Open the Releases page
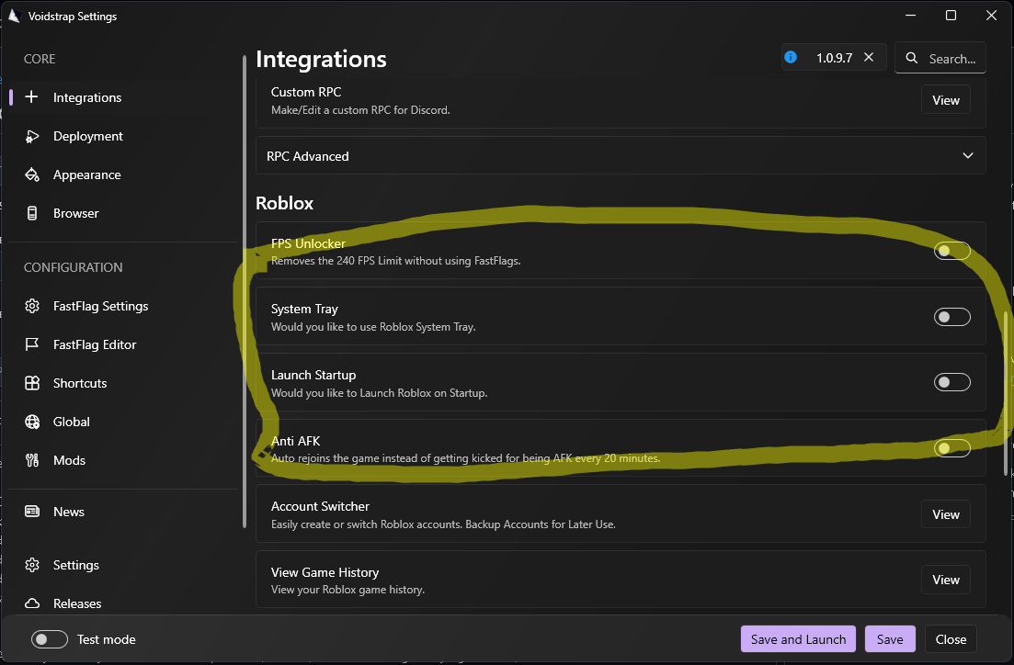The height and width of the screenshot is (665, 1014). (123, 603)
